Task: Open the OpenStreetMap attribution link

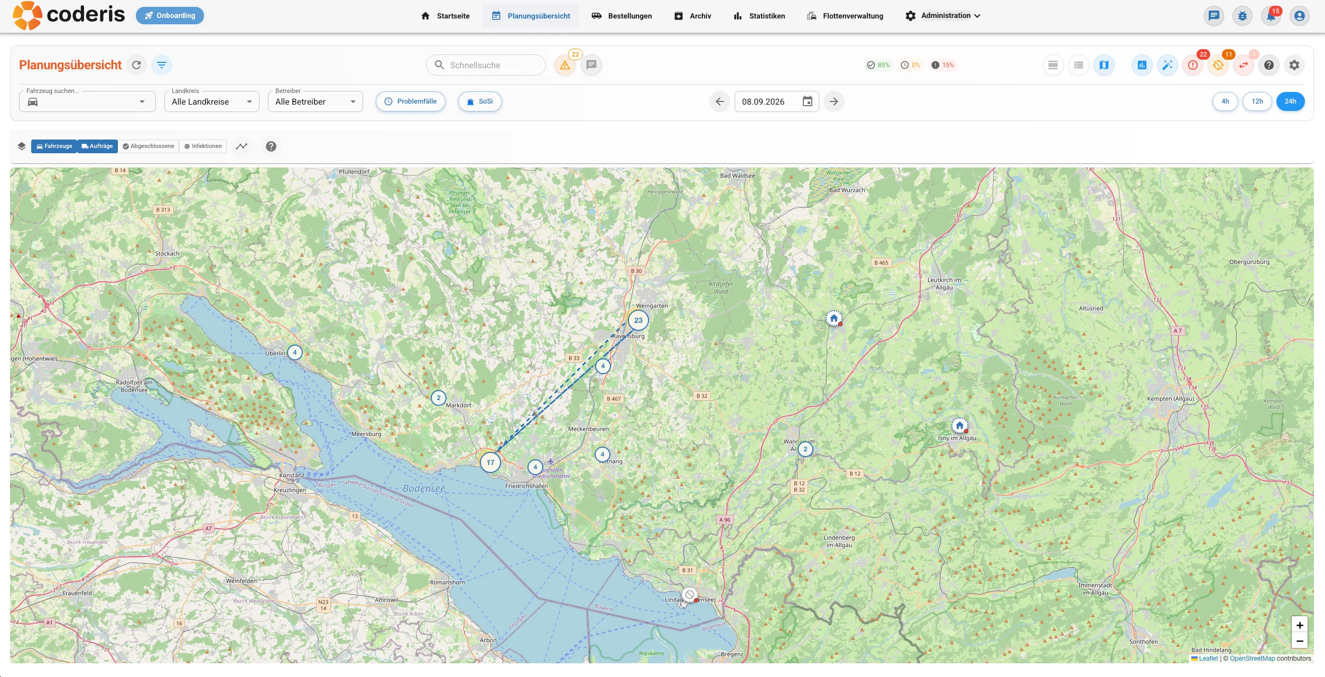Action: pyautogui.click(x=1253, y=659)
